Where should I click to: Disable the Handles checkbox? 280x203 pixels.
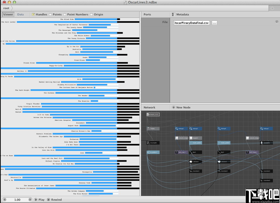(x=33, y=14)
